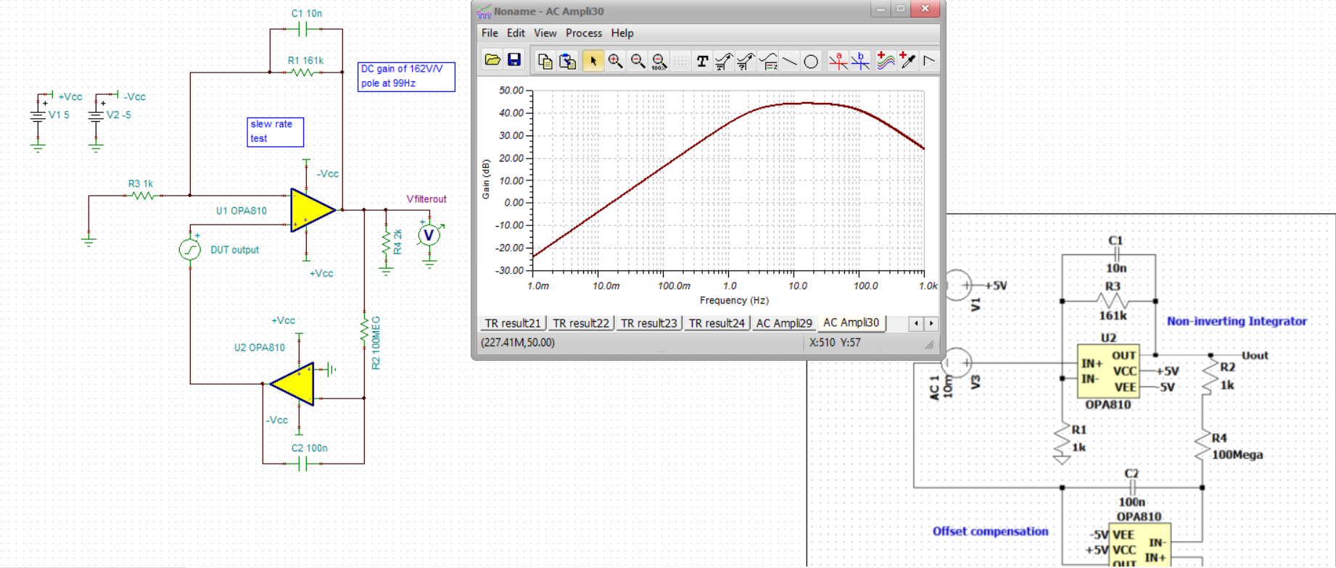Switch to the TR result21 tab
This screenshot has height=568, width=1336.
[x=513, y=323]
